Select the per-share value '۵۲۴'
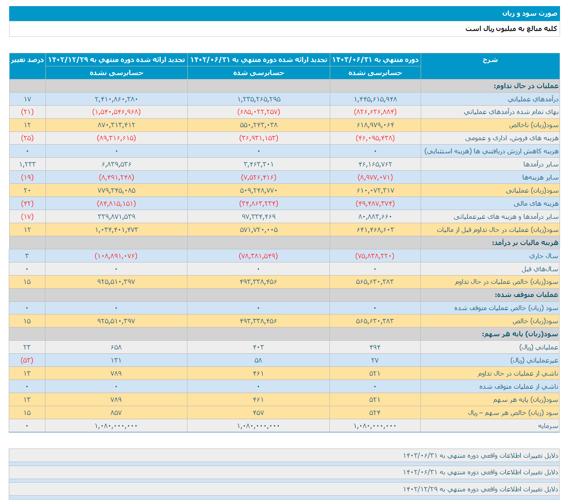The image size is (574, 504). 375,413
